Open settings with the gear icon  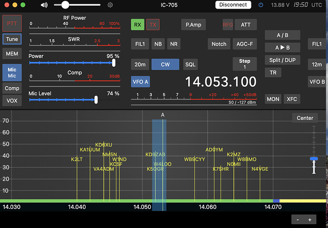coord(110,5)
